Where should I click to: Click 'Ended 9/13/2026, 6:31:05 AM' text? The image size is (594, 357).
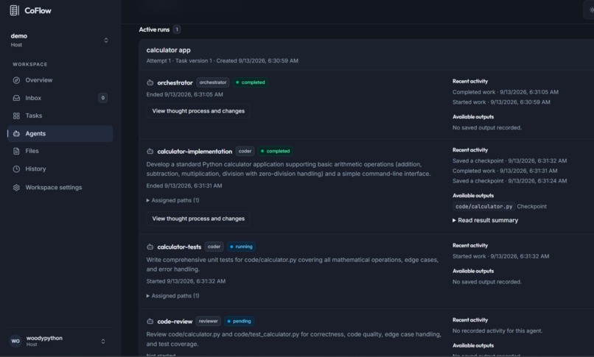pos(185,94)
